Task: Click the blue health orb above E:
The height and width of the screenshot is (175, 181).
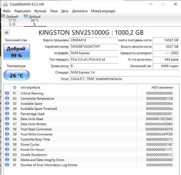Action: [x=26, y=16]
